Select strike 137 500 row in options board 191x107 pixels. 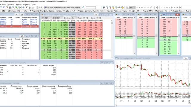(72, 39)
